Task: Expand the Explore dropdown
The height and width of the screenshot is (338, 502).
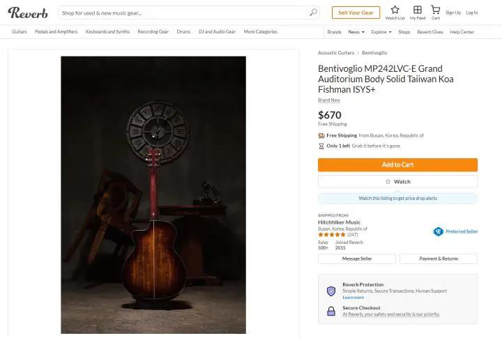Action: 381,32
